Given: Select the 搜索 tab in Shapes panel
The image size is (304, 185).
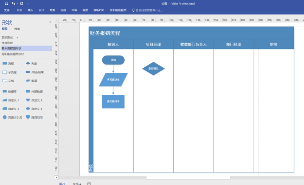Looking at the screenshot, I should 17,29.
